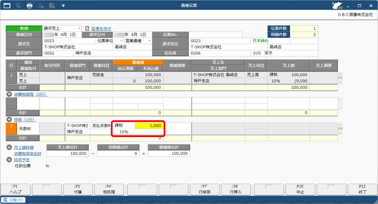The height and width of the screenshot is (204, 378).
Task: Open the toolbar overflow down arrow
Action: (x=63, y=5)
